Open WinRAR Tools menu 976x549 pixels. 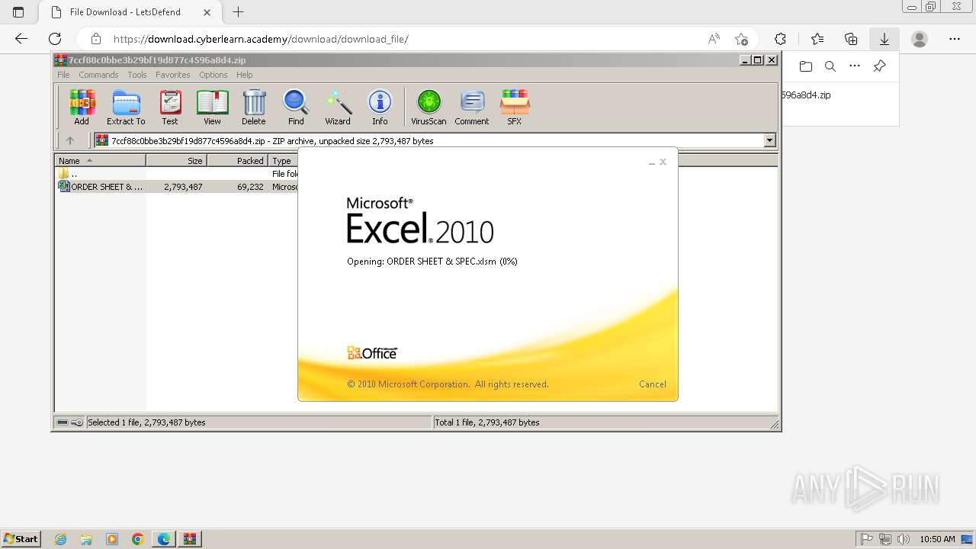137,75
